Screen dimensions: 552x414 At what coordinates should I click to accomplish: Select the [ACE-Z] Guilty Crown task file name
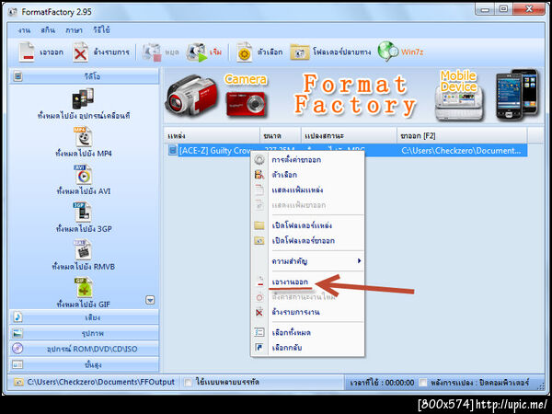215,151
